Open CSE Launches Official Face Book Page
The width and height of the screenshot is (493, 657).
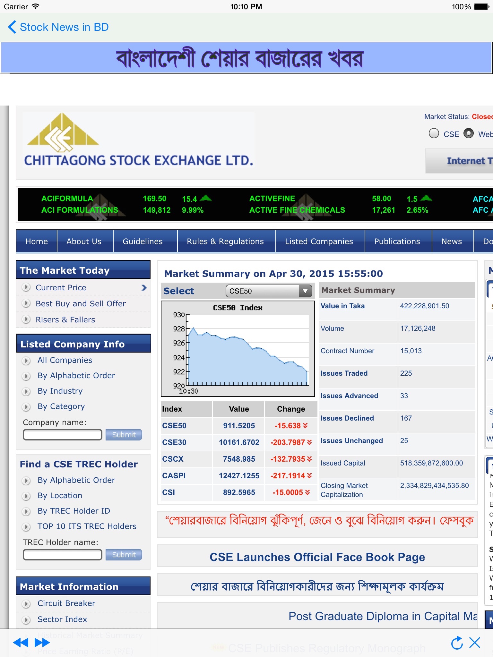click(x=317, y=557)
